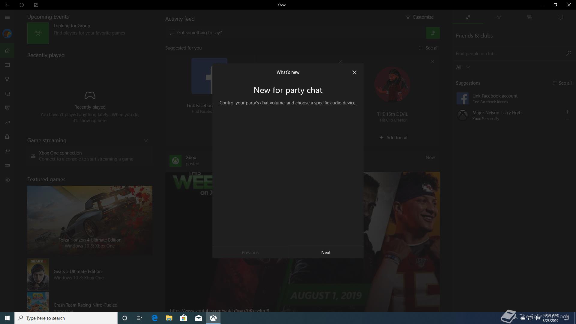Viewport: 576px width, 324px height.
Task: Click the dimmed Previous button
Action: point(250,252)
